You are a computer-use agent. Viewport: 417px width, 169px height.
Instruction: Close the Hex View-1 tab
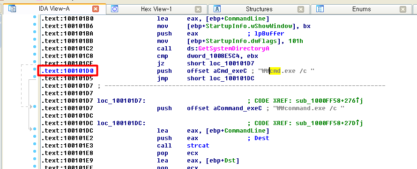pos(198,9)
